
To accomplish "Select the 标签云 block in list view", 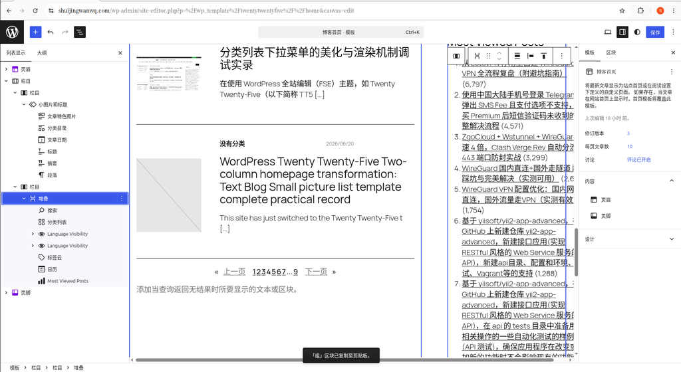I will tap(65, 258).
